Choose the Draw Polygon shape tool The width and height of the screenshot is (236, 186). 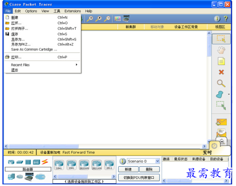pos(220,94)
